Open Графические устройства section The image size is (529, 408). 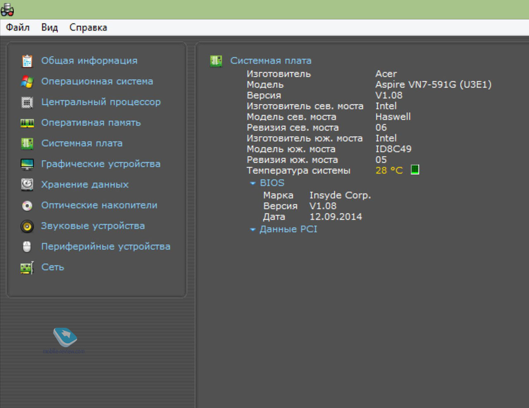click(x=101, y=164)
